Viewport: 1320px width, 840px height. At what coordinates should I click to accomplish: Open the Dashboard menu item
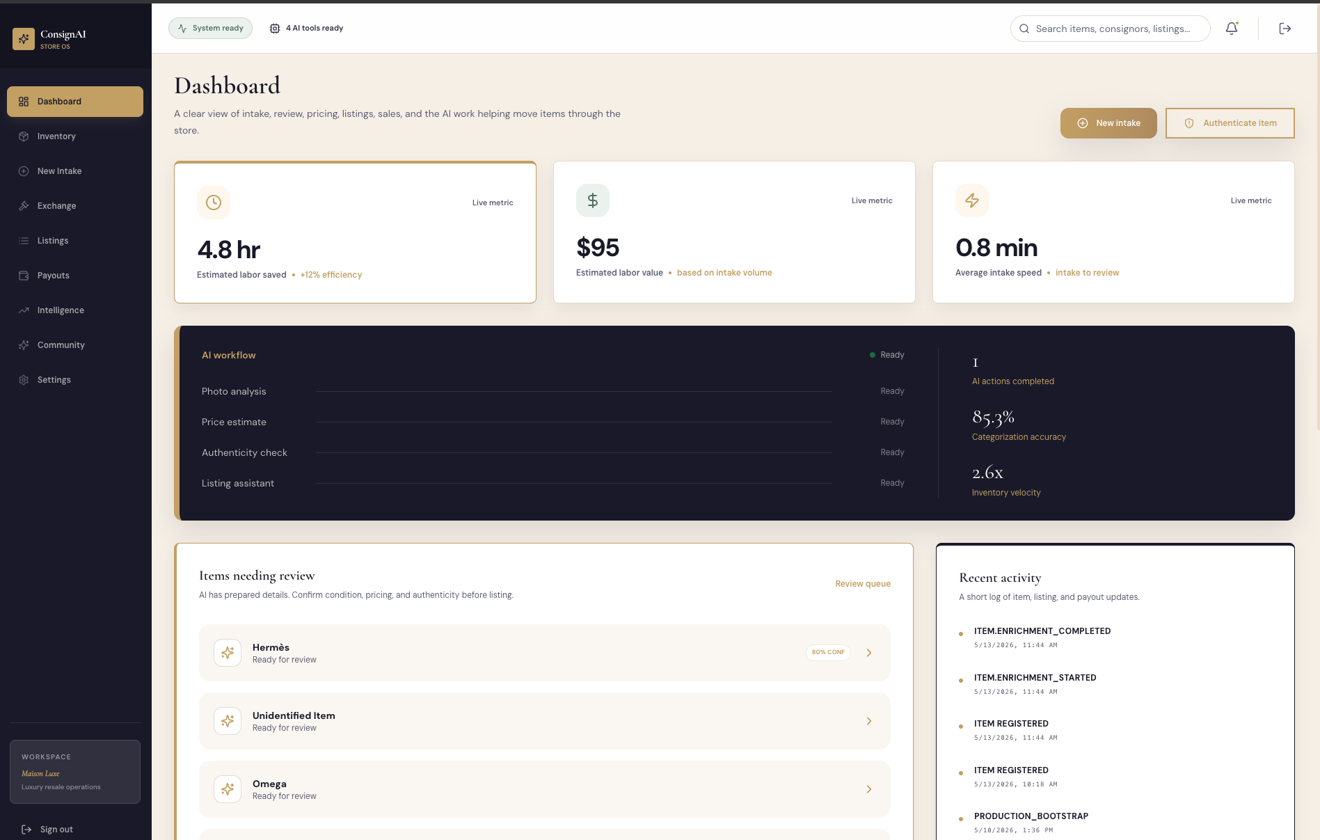[x=75, y=102]
